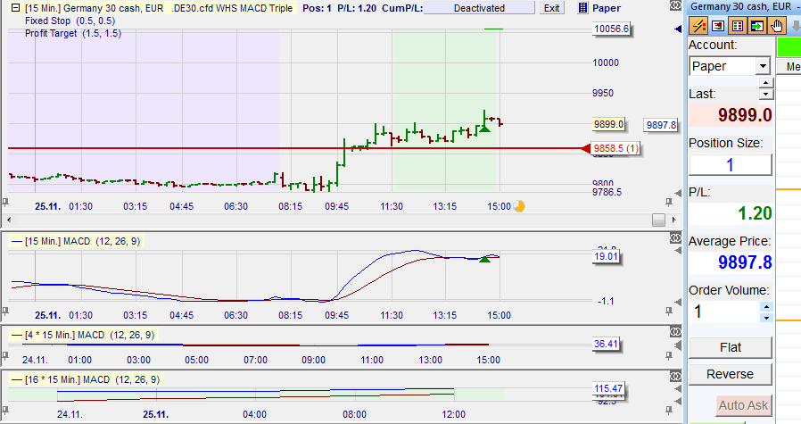Click the current price label 9899.0 on chart
The height and width of the screenshot is (424, 801).
tap(609, 124)
